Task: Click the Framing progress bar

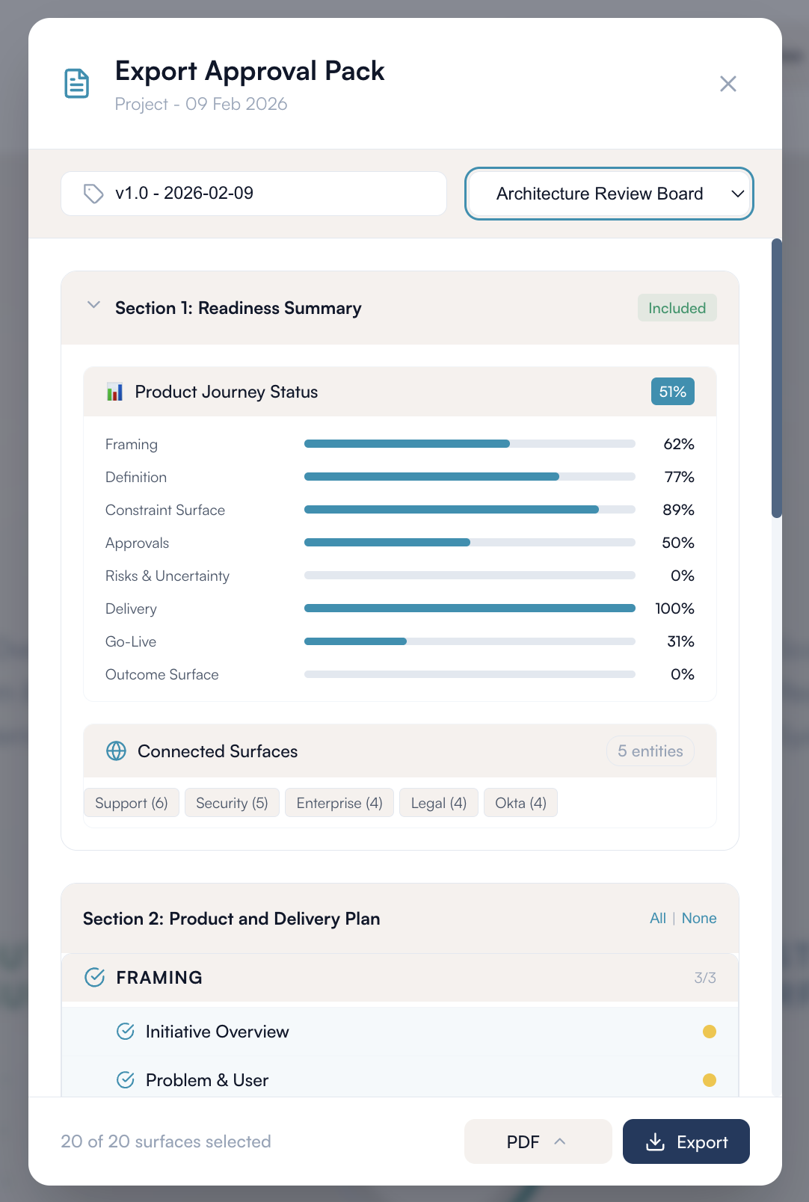Action: [470, 444]
